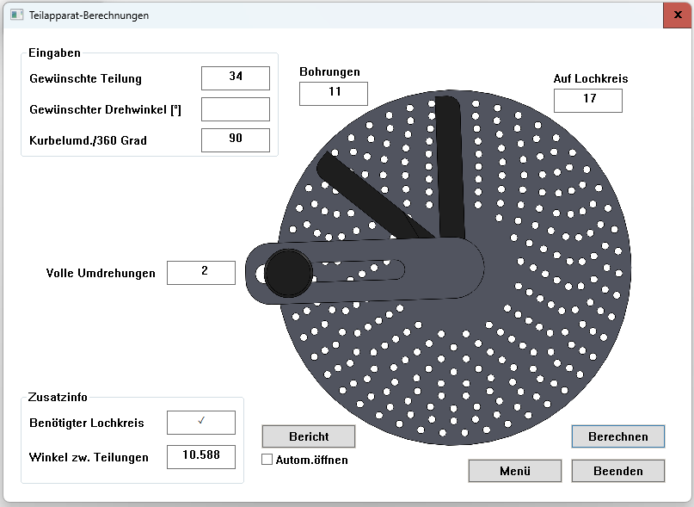The width and height of the screenshot is (694, 507).
Task: Click the Berechnen button to calculate
Action: [617, 436]
